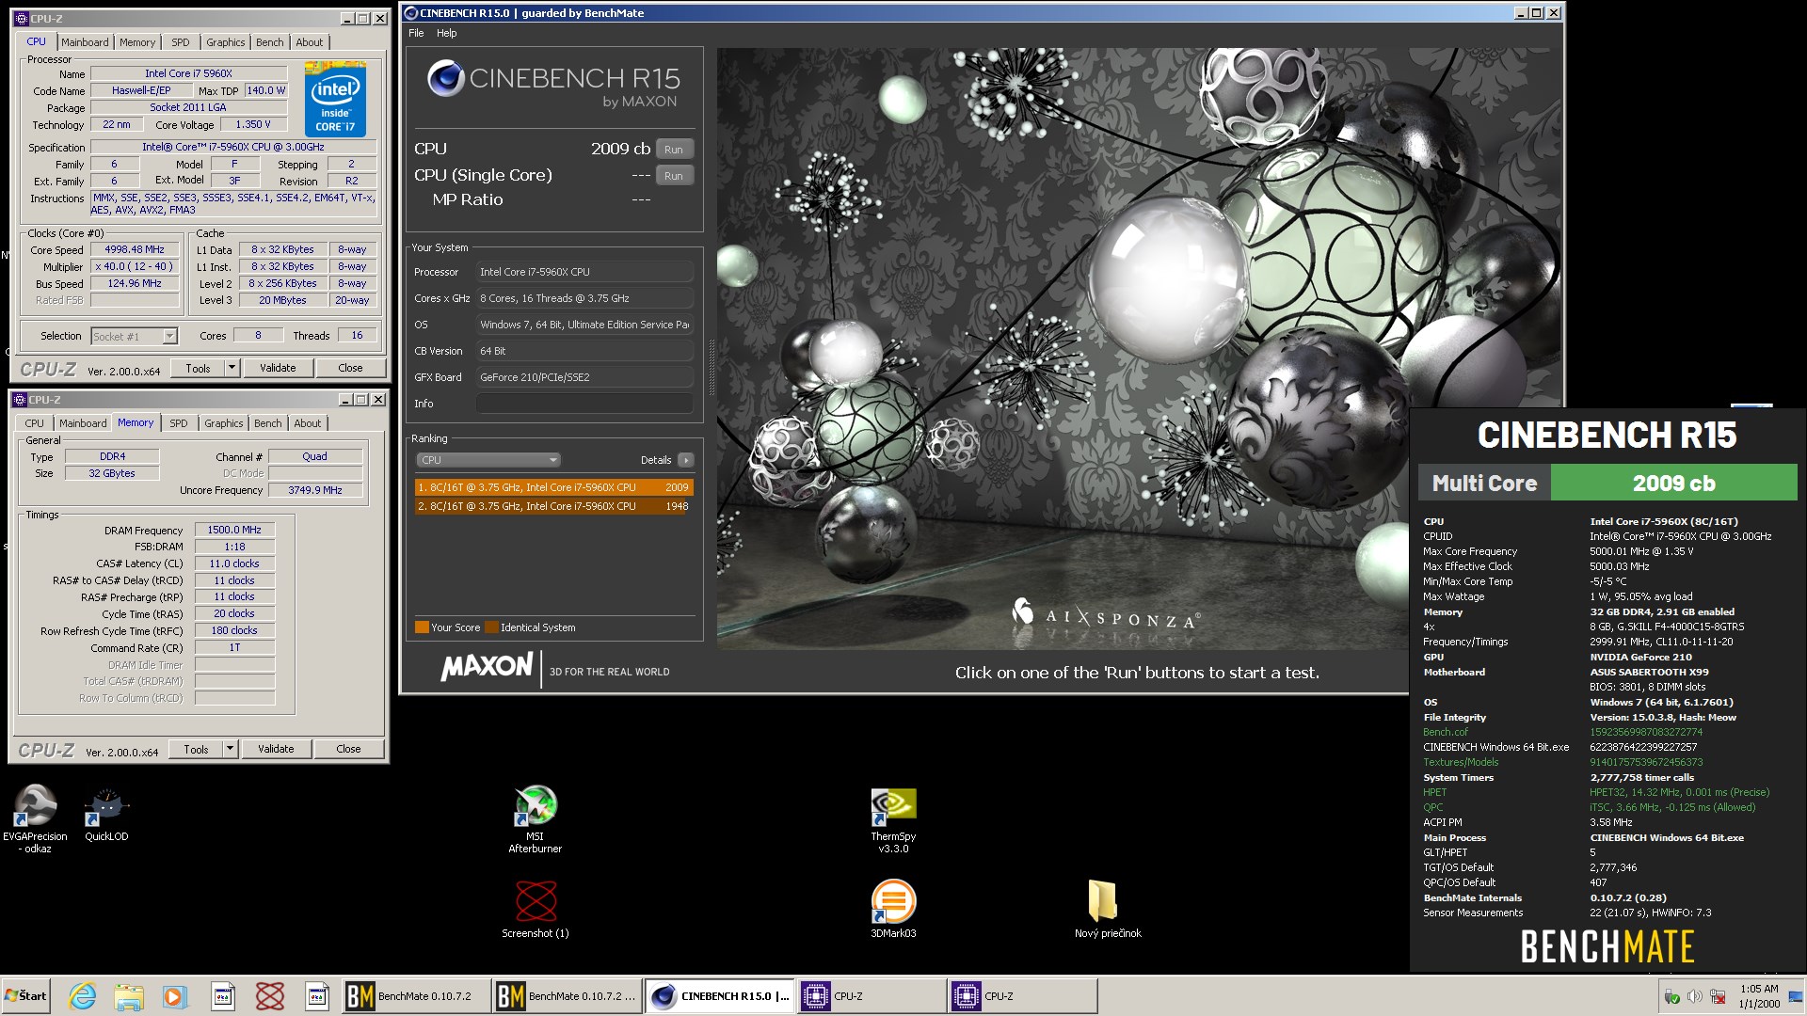The width and height of the screenshot is (1807, 1016).
Task: Click empty Info field in Cinebench
Action: pyautogui.click(x=584, y=404)
